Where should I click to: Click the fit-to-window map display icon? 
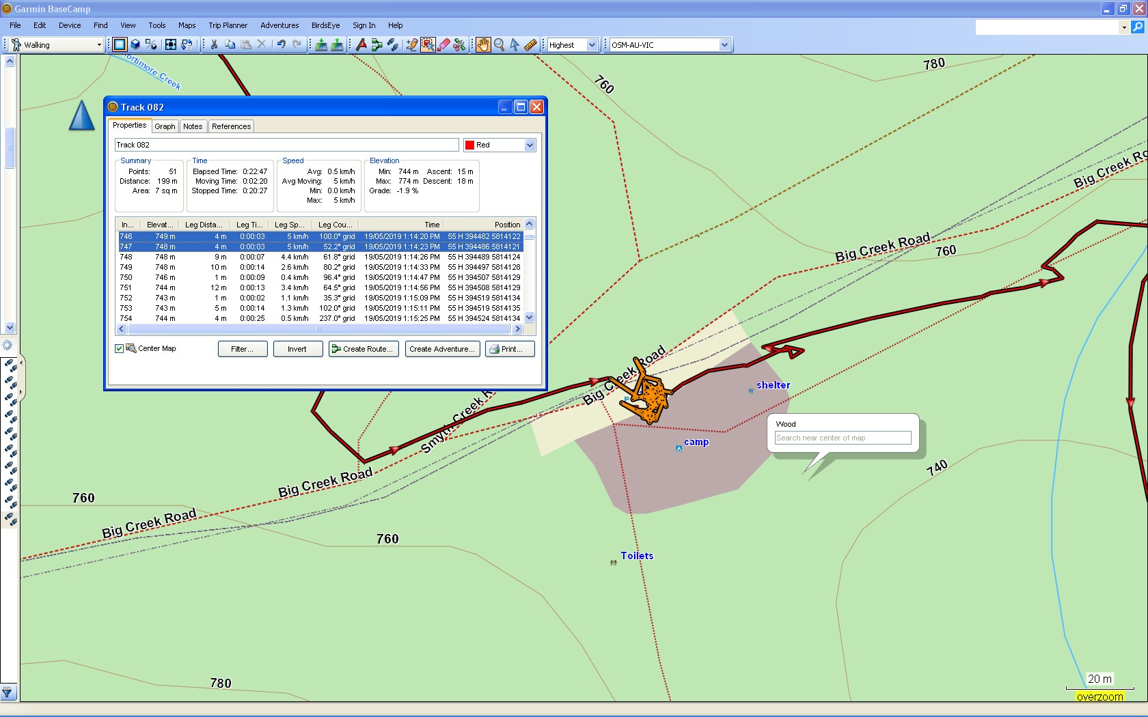(171, 44)
